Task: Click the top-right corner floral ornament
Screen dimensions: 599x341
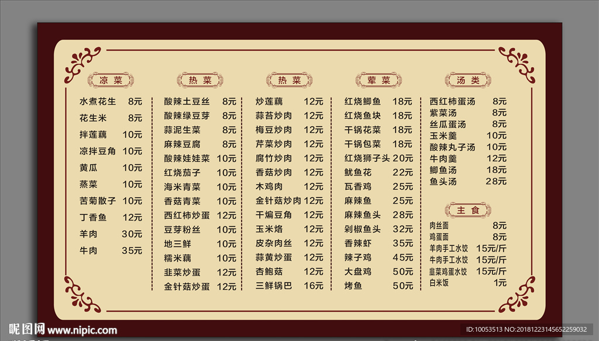Action: point(517,65)
